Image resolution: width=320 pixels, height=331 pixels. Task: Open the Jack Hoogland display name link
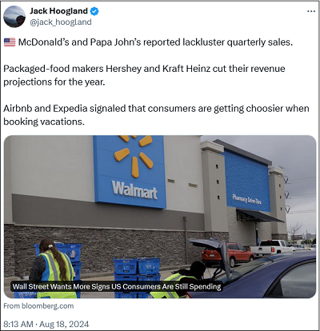click(x=58, y=11)
